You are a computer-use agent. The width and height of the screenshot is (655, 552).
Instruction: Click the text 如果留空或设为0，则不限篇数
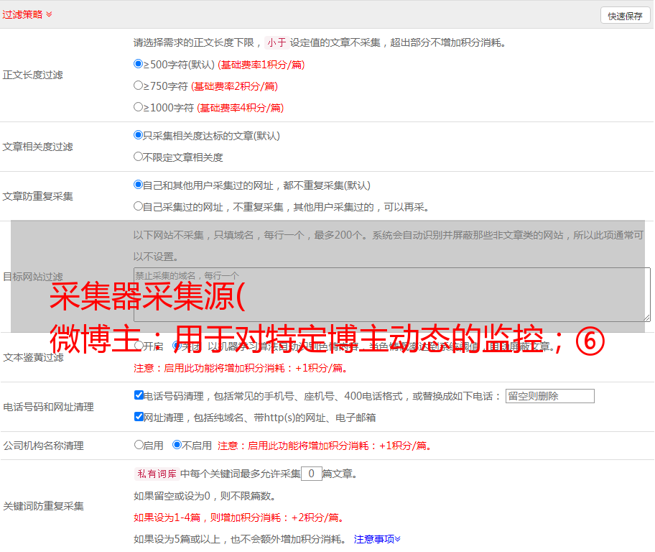coord(205,496)
